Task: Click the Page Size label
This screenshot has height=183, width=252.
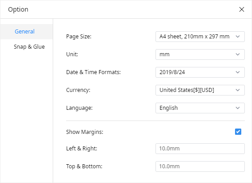Action: click(x=79, y=37)
